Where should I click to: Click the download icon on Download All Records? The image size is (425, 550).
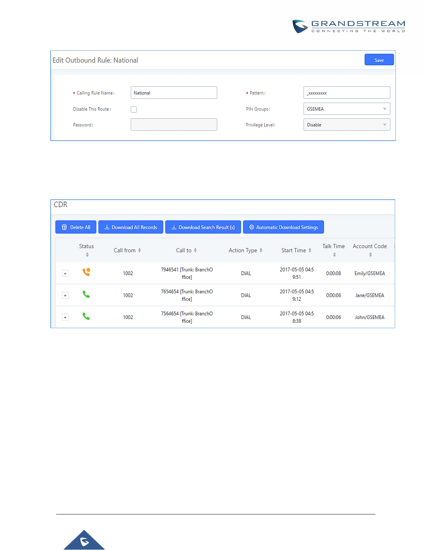(107, 227)
